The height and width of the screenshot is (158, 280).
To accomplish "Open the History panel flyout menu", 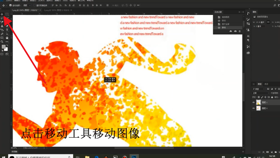I will tap(243, 12).
